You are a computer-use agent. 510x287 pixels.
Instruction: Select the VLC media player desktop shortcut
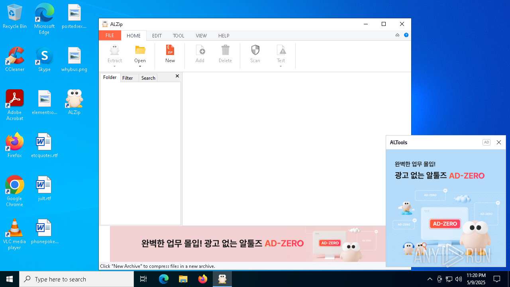(x=15, y=234)
